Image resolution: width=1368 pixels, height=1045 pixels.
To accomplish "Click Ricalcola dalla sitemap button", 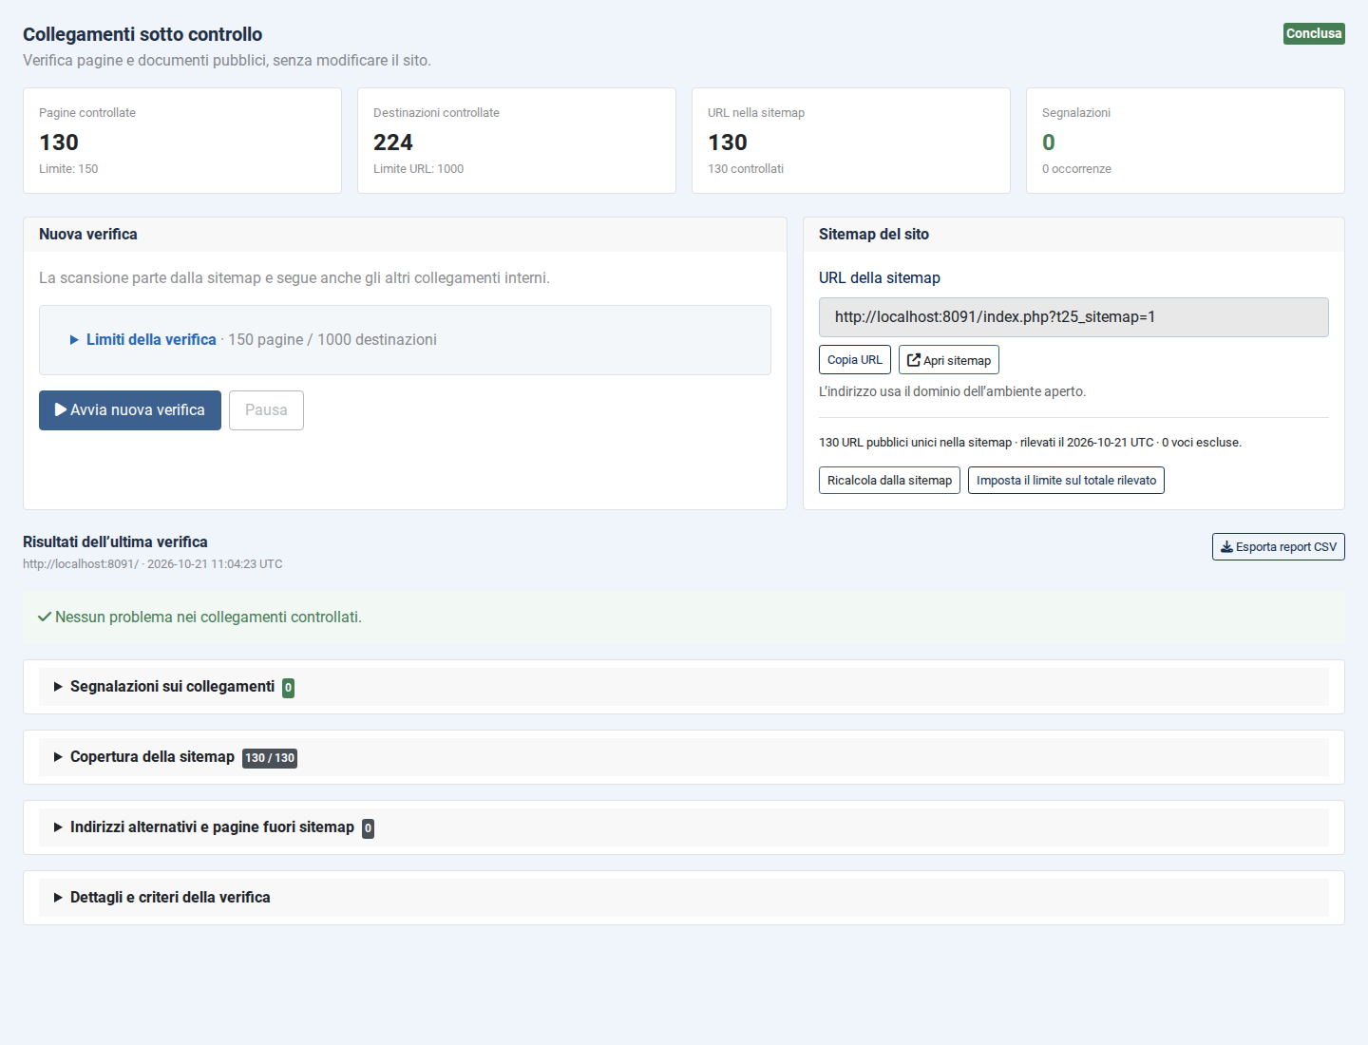I will click(889, 481).
